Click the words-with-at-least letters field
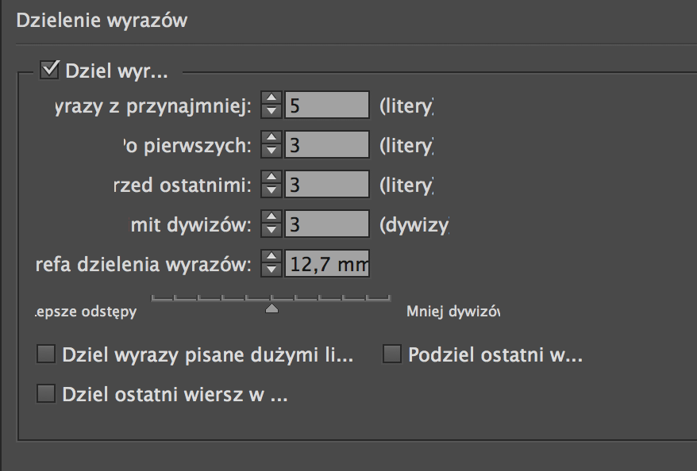This screenshot has height=471, width=697. (x=326, y=105)
